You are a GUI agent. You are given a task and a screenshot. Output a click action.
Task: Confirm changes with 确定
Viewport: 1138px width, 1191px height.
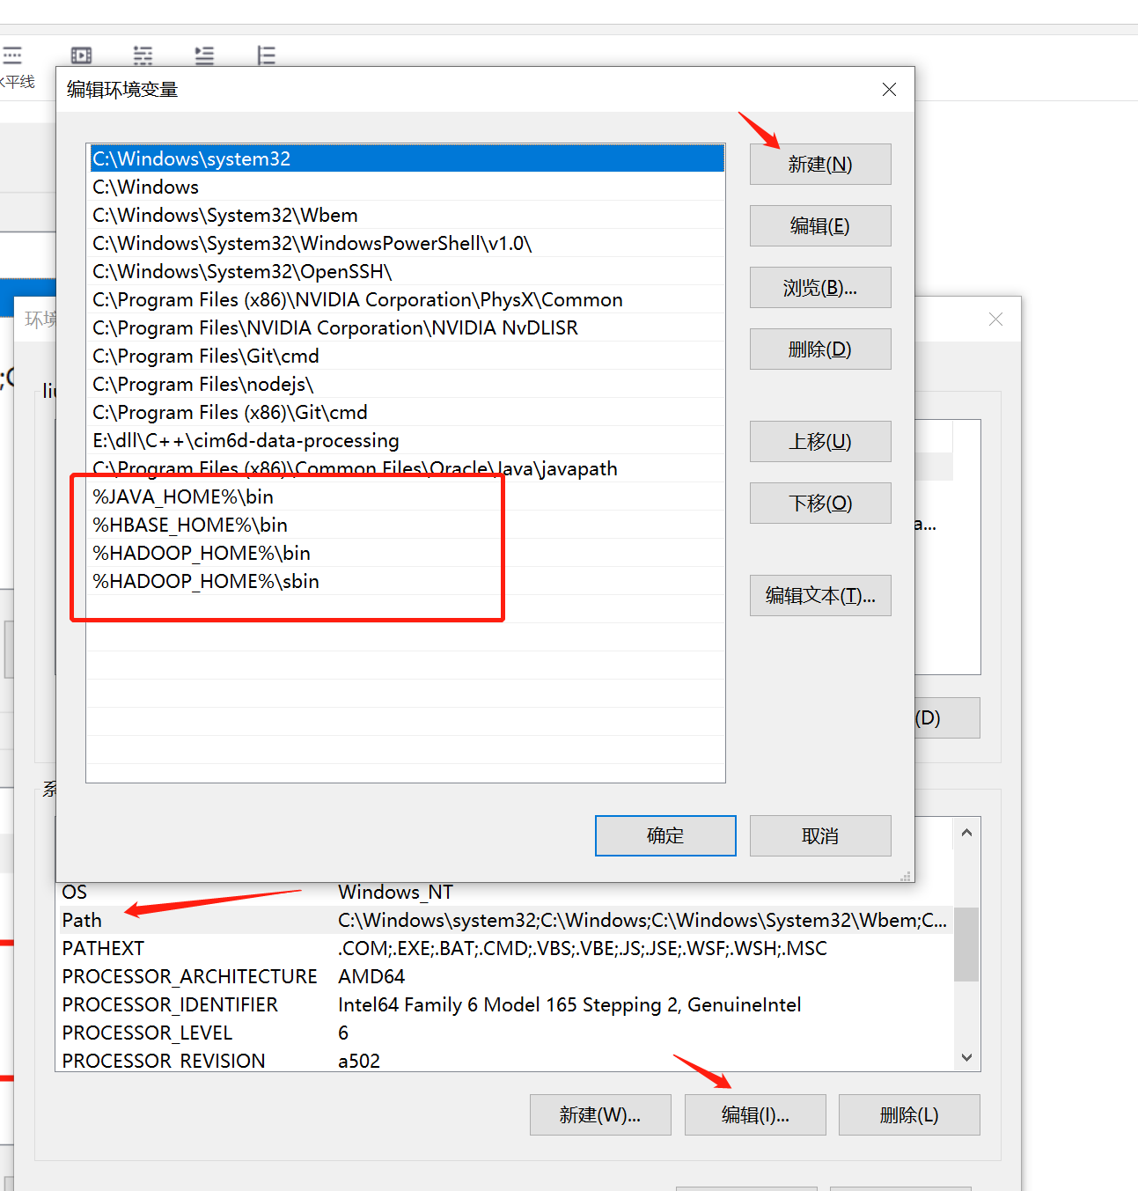[x=664, y=835]
